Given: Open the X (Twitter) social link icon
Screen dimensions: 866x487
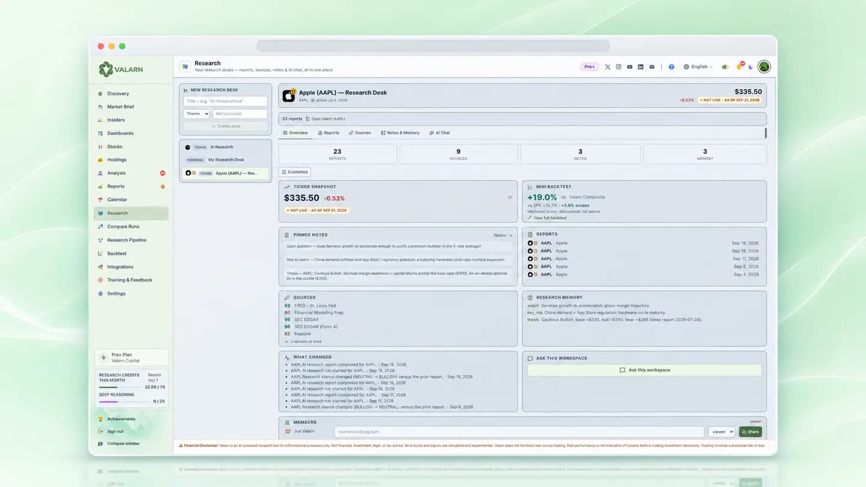Looking at the screenshot, I should (x=607, y=67).
